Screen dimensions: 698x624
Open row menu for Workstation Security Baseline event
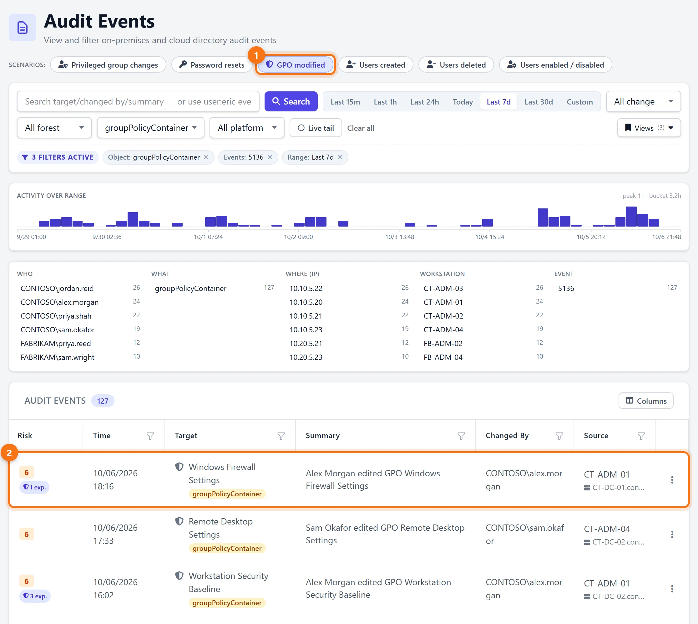click(x=672, y=589)
